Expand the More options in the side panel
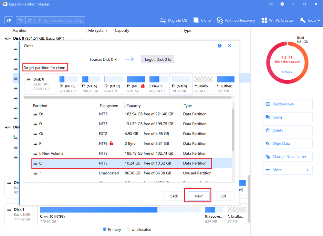This screenshot has height=236, width=323. [x=287, y=170]
